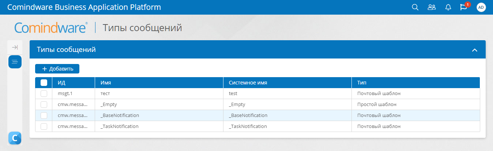Collapse the Типы сообщений panel

pos(475,50)
